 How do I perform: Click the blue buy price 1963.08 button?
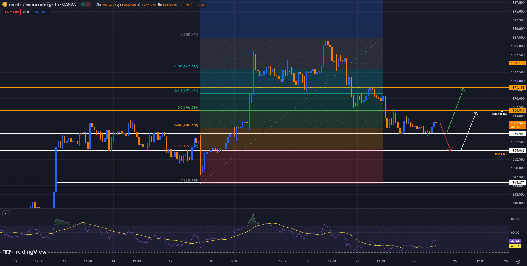pos(40,12)
